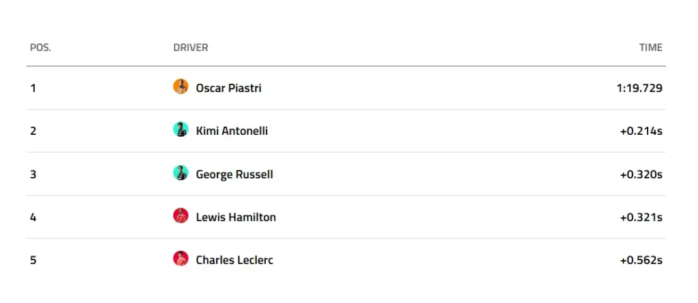Open Charles Leclerc driver name link

(x=234, y=260)
